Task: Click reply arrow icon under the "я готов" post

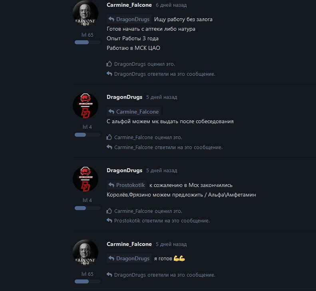Action: [109, 275]
